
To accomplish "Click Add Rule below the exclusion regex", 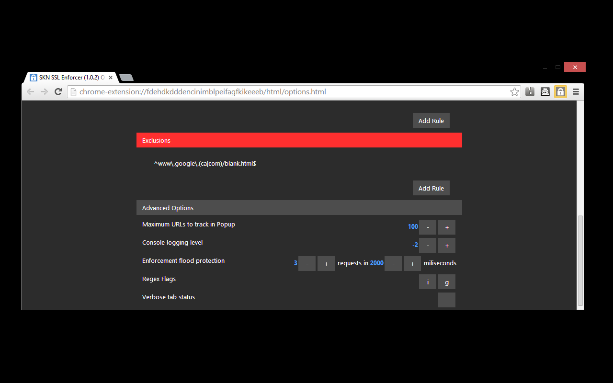I will tap(431, 188).
